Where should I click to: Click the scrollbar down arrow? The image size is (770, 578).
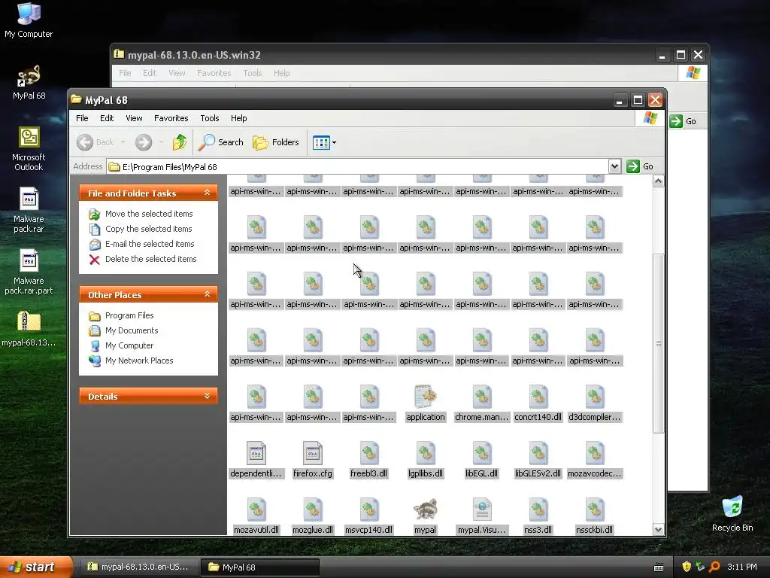pyautogui.click(x=659, y=529)
